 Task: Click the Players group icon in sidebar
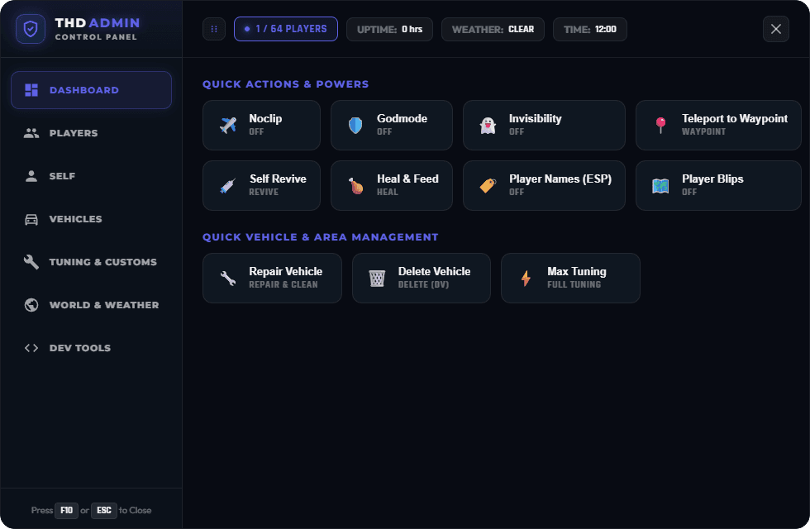click(31, 133)
